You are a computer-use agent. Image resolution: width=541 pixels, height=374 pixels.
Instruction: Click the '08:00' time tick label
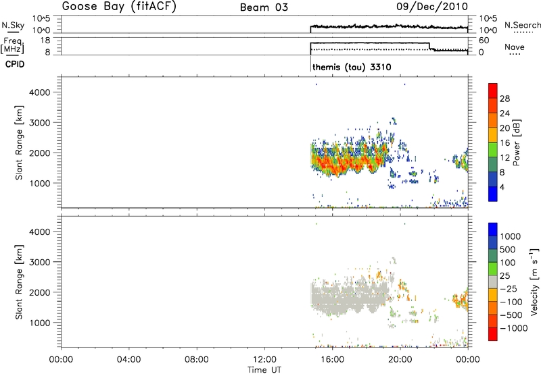(x=197, y=360)
